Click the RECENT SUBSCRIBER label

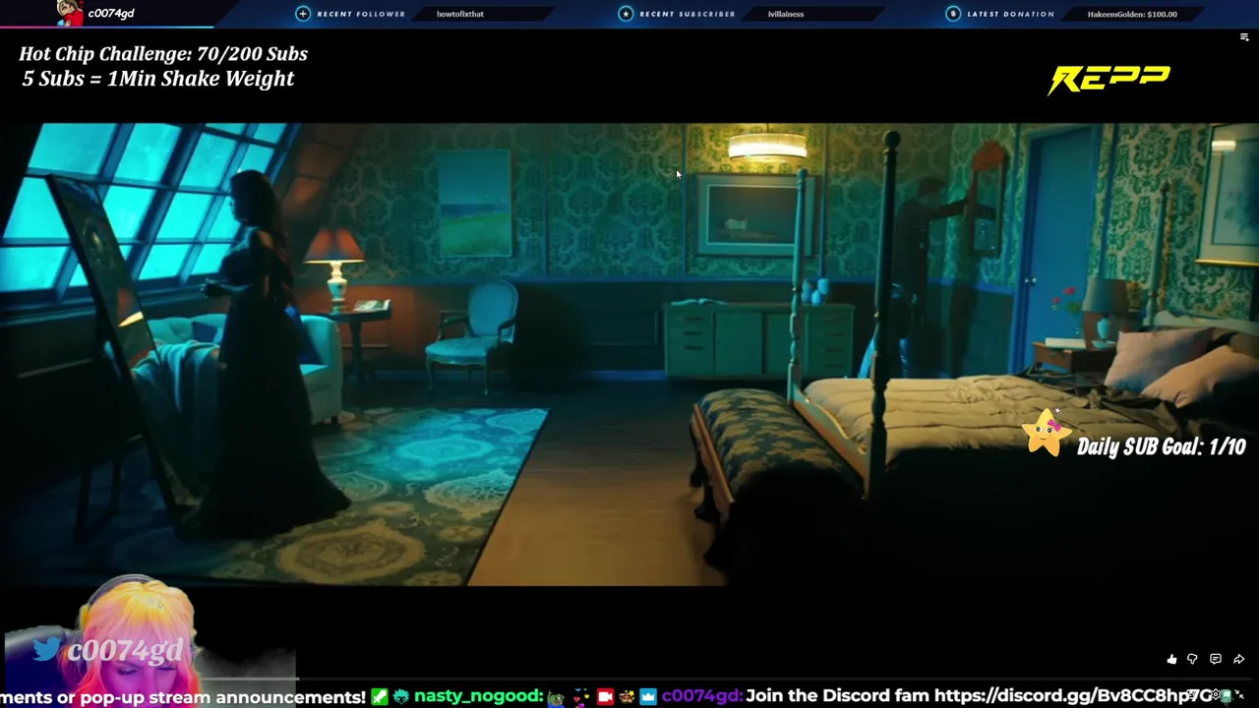click(688, 14)
